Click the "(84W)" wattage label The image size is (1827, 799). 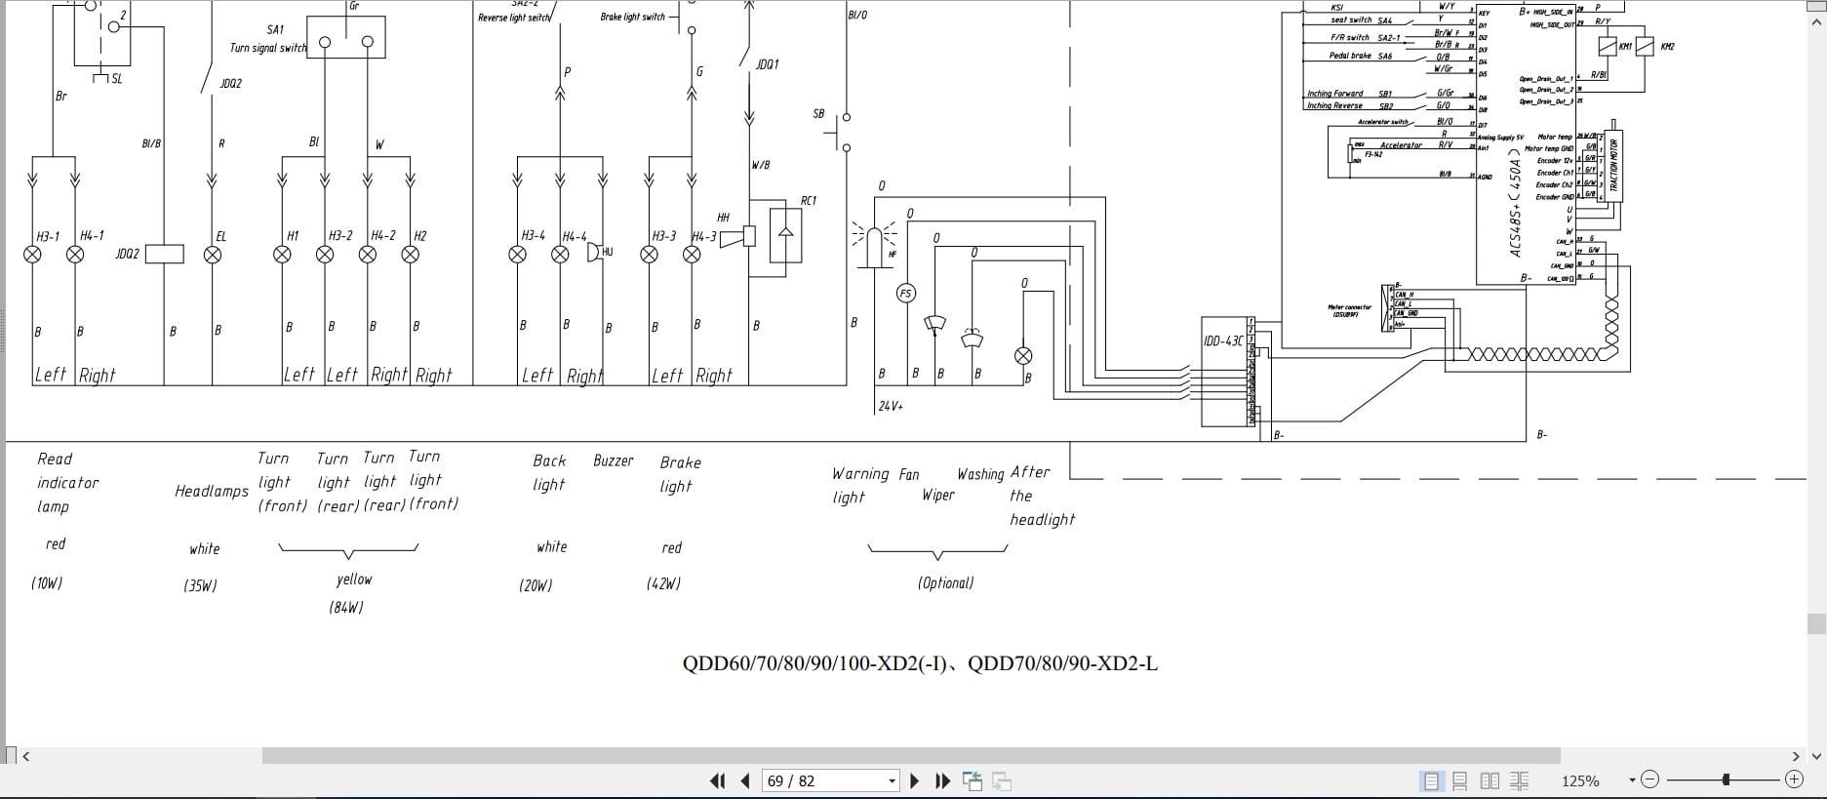tap(346, 608)
